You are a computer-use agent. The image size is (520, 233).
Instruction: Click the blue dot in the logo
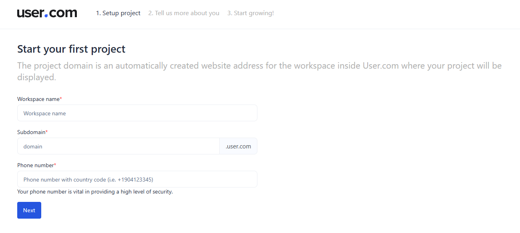click(x=46, y=16)
